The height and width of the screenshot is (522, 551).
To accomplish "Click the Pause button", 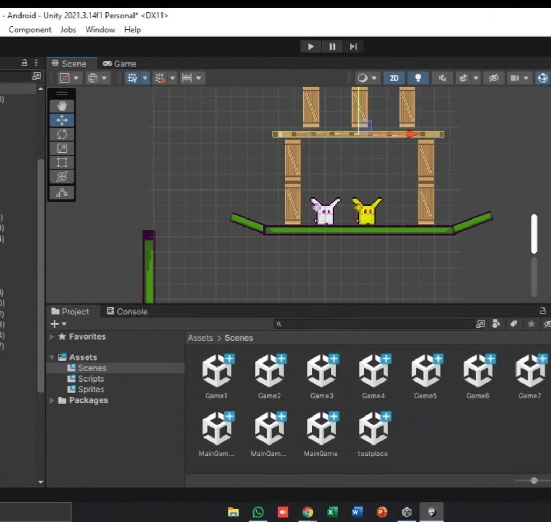I will [332, 46].
